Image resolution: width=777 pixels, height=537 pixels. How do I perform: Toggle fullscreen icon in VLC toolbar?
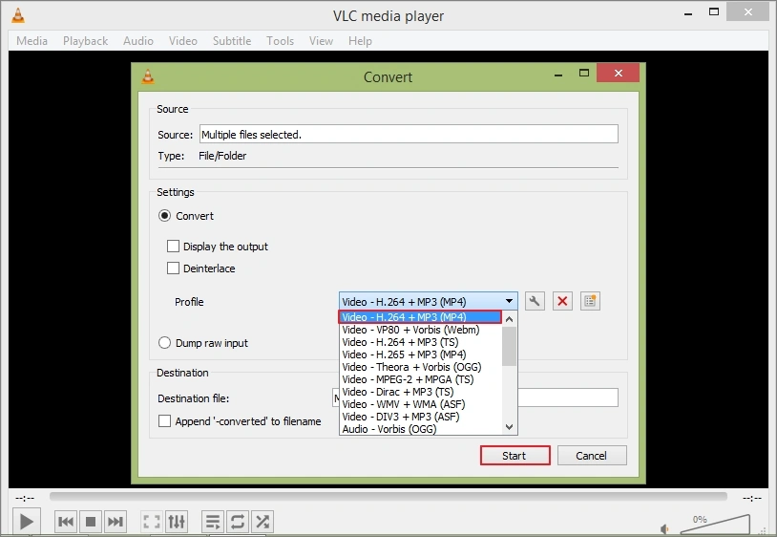(x=152, y=522)
